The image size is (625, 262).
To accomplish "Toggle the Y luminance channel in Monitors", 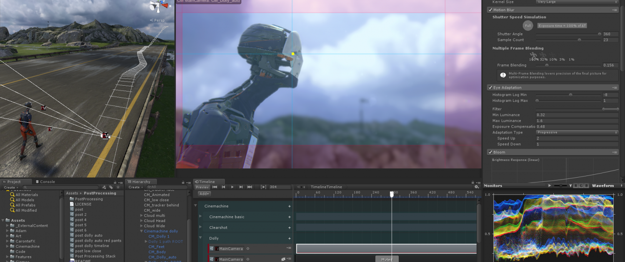I will tap(571, 186).
